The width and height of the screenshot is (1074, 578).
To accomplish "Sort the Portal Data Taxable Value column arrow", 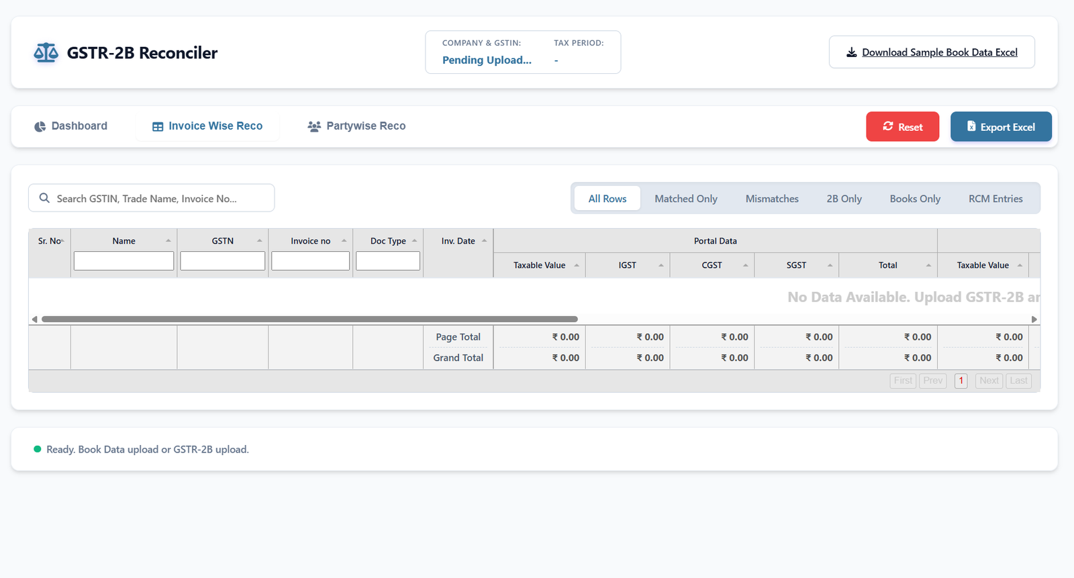I will [577, 265].
